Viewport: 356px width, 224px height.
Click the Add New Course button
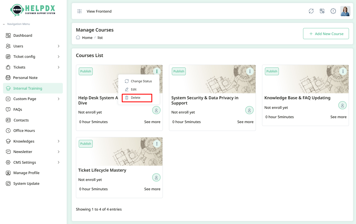click(326, 34)
